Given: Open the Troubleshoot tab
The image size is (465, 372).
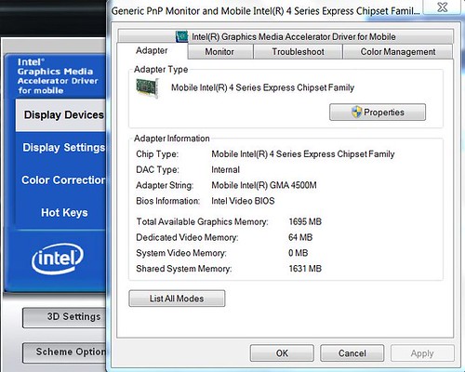Looking at the screenshot, I should click(x=298, y=52).
